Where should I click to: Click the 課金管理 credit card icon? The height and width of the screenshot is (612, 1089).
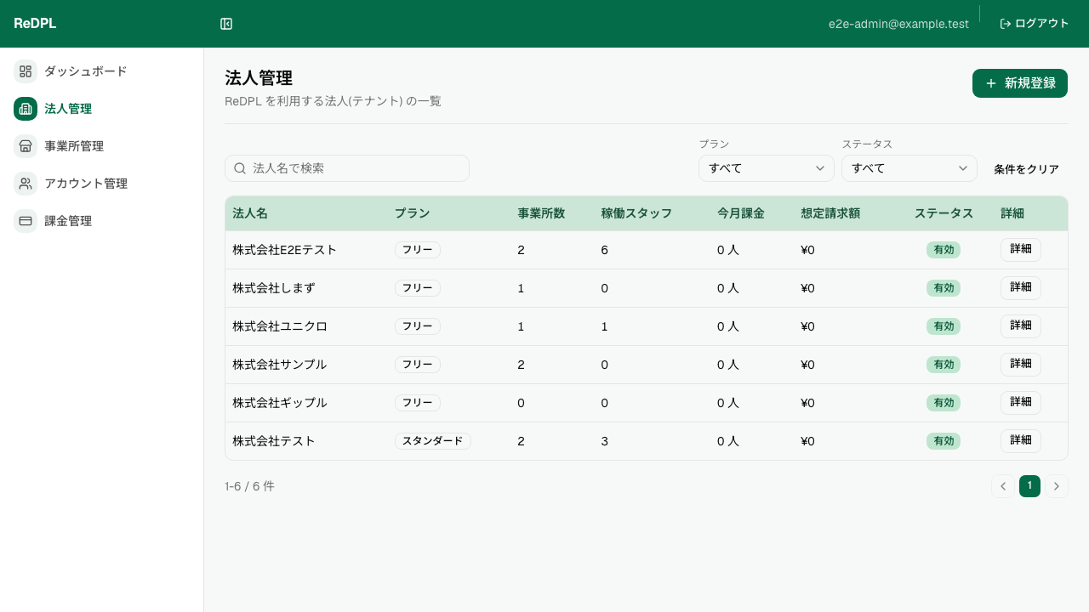tap(26, 221)
